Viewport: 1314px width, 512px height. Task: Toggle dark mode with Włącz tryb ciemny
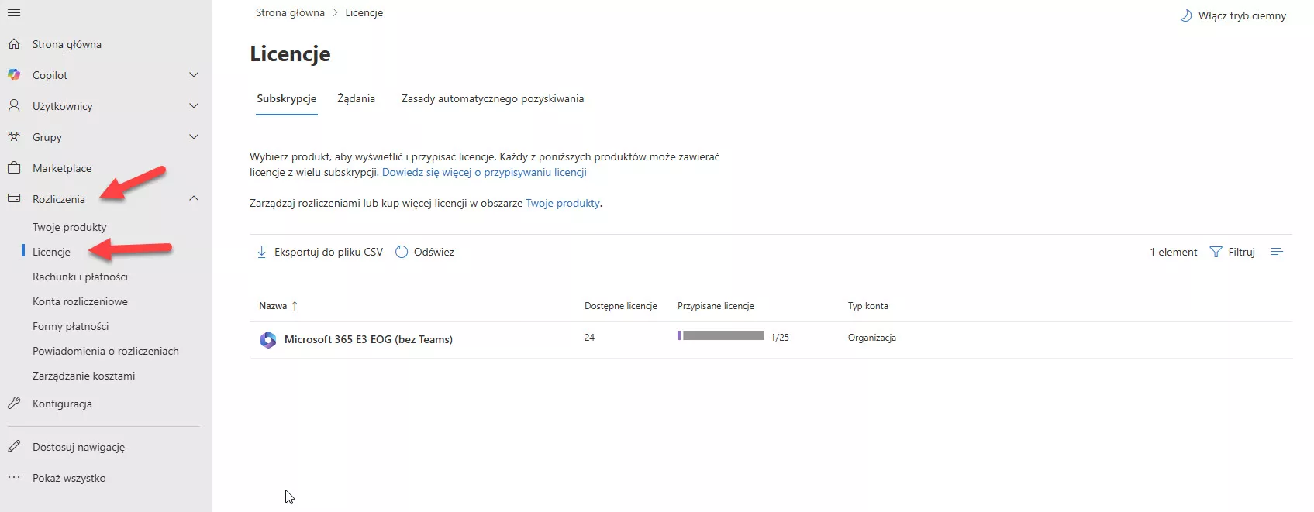(x=1233, y=15)
